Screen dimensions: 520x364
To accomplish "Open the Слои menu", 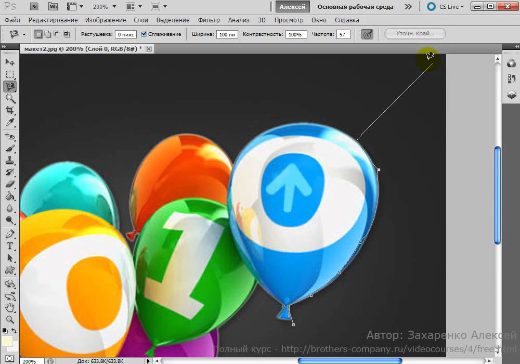I will pos(140,20).
